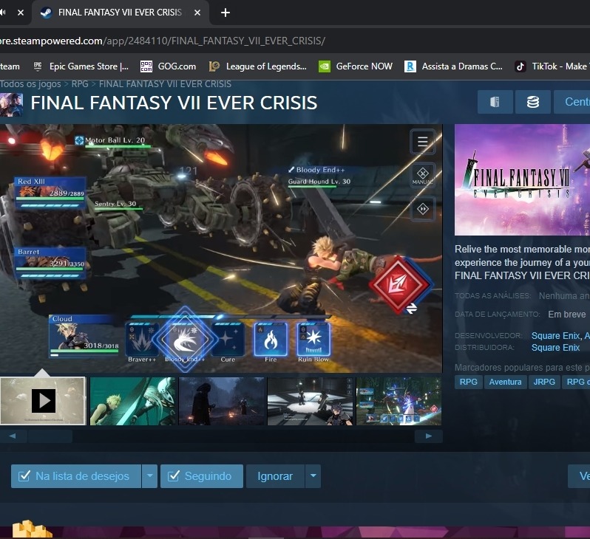
Task: Open the SteamDB database stack icon button
Action: pos(532,102)
